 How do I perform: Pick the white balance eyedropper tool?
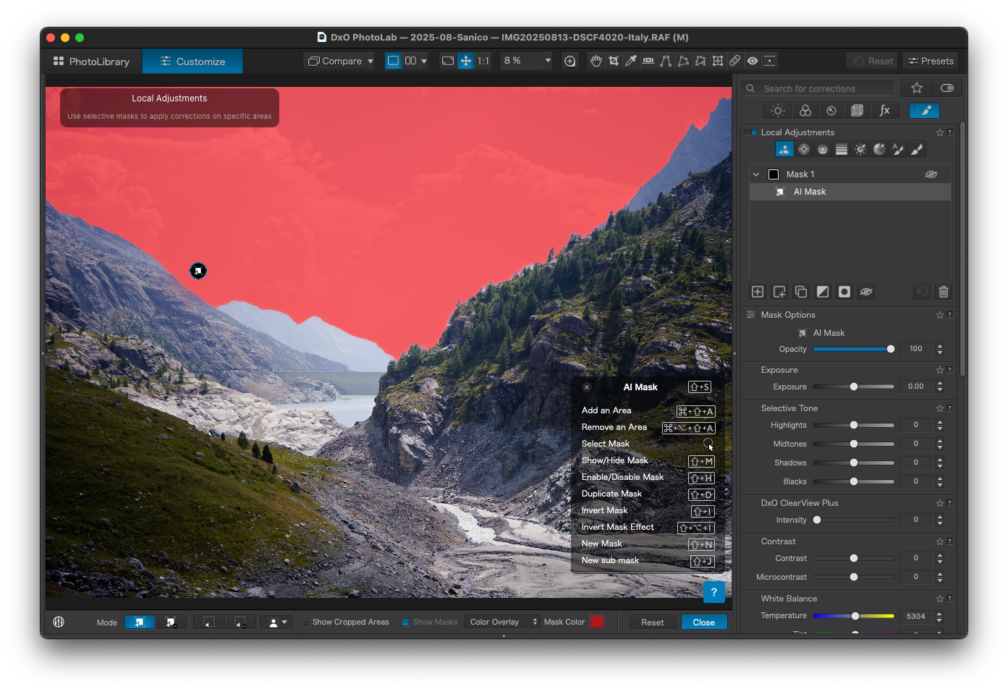coord(631,61)
